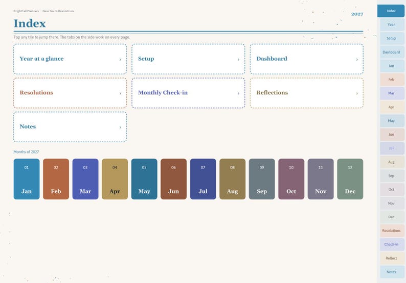
Task: Select the Dashboard side tab
Action: (x=392, y=52)
